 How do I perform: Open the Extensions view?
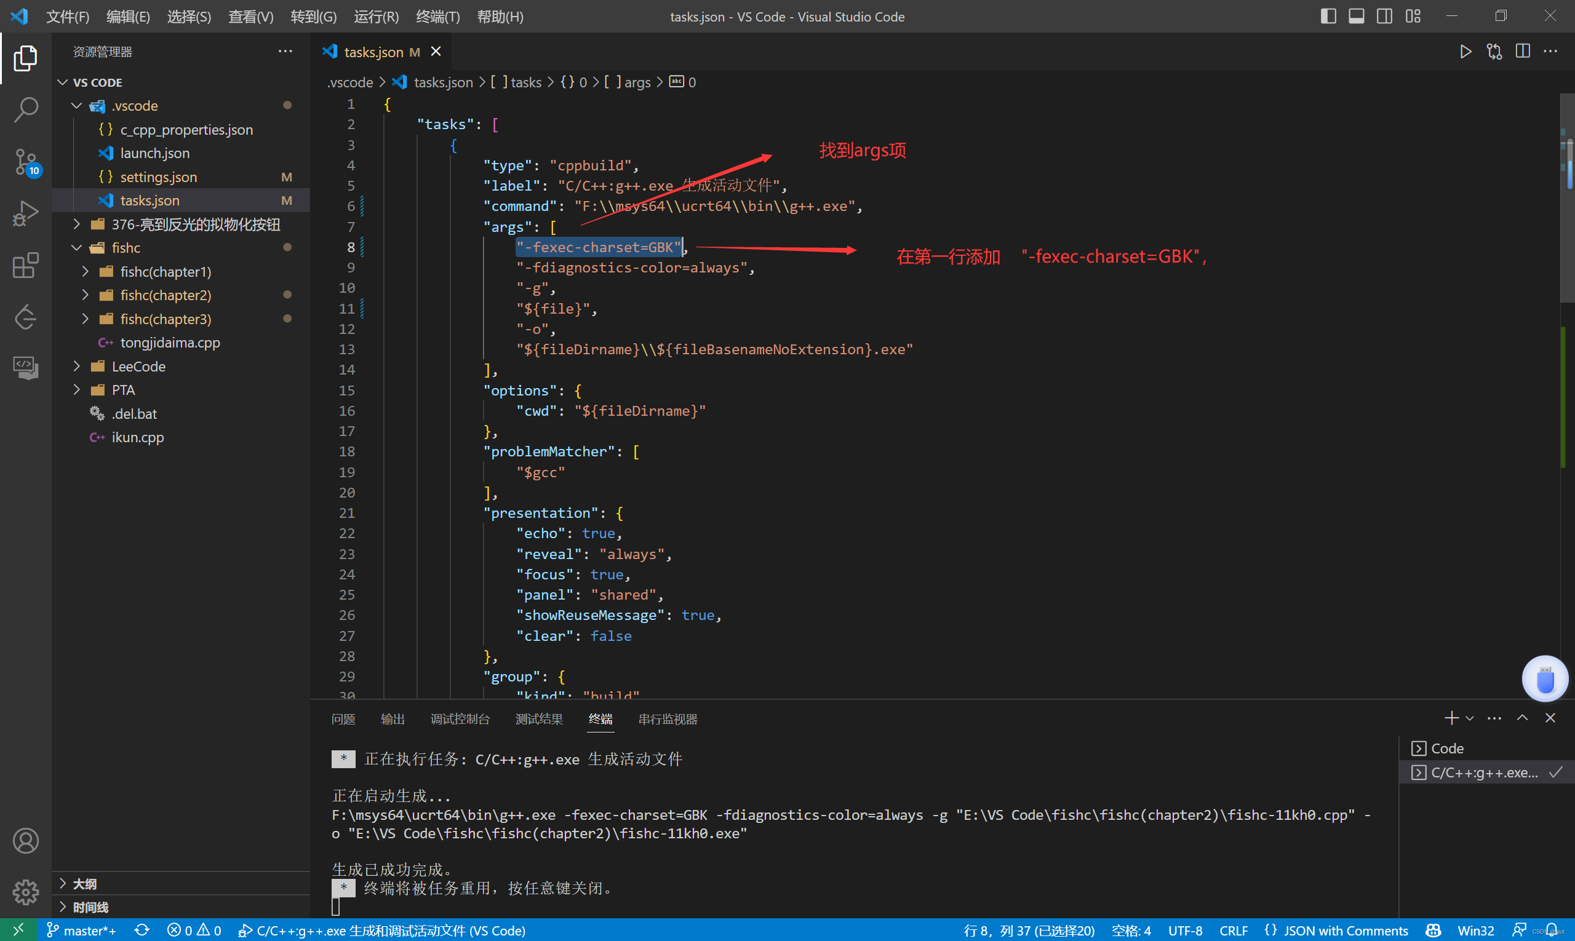(x=25, y=265)
